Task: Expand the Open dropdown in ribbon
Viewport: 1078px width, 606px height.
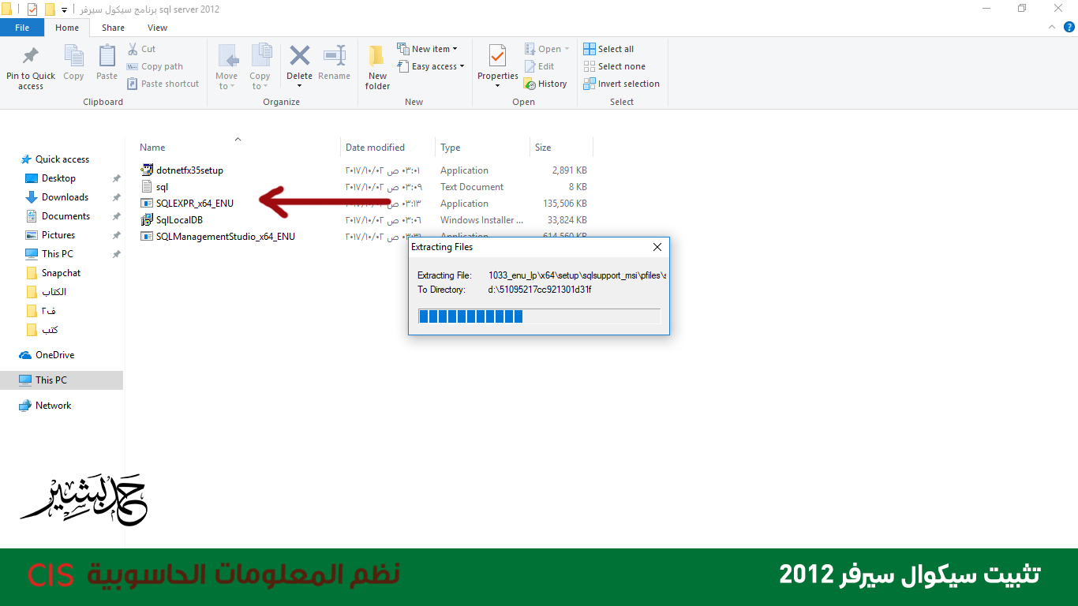Action: tap(547, 49)
